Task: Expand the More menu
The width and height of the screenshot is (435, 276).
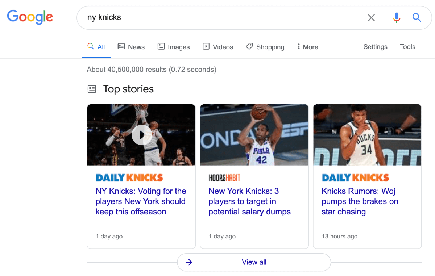Action: pos(307,47)
